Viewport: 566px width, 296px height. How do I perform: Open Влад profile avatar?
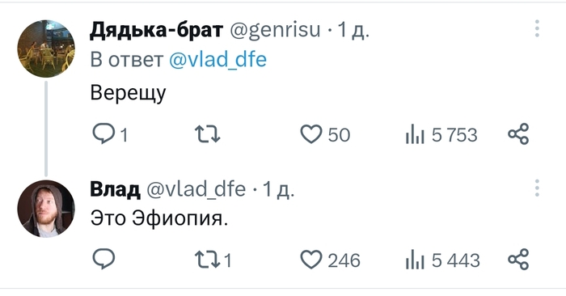click(x=46, y=209)
